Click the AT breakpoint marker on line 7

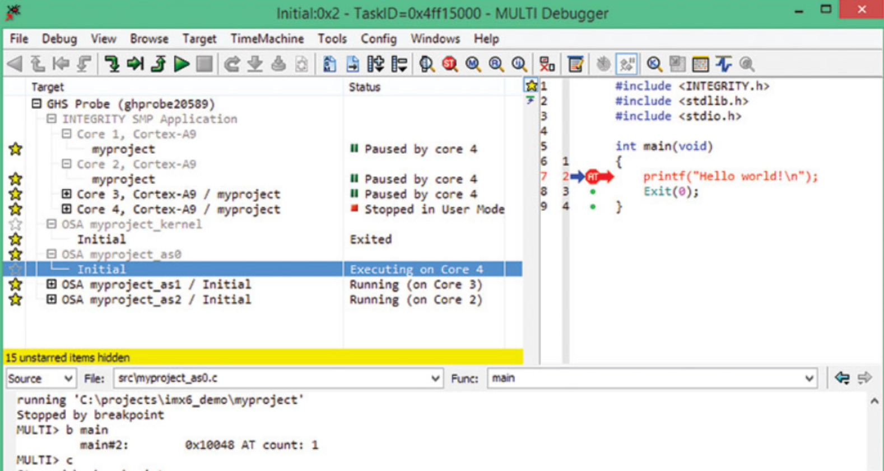click(x=593, y=177)
